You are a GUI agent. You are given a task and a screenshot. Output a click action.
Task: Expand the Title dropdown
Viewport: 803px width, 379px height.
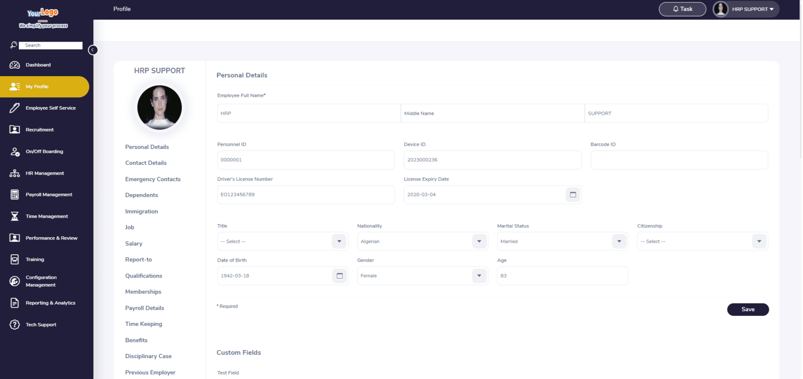point(339,242)
